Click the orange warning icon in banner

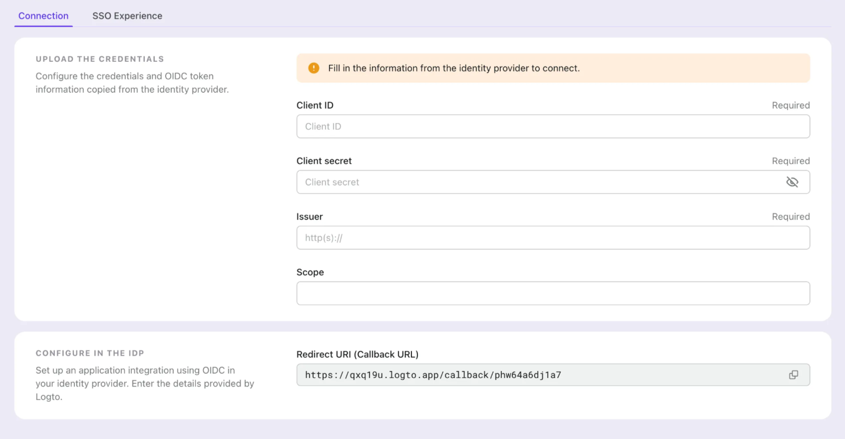pyautogui.click(x=314, y=68)
